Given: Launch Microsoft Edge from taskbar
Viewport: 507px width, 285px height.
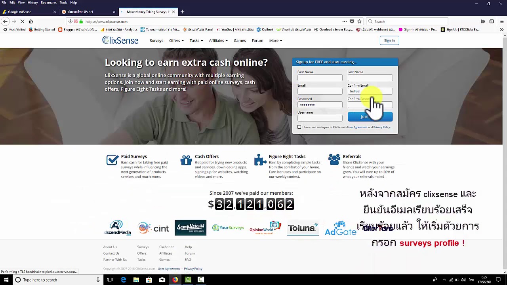Looking at the screenshot, I should pyautogui.click(x=123, y=280).
